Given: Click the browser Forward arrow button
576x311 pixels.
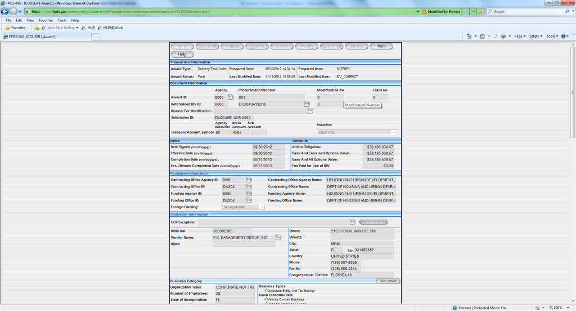Looking at the screenshot, I should [13, 11].
